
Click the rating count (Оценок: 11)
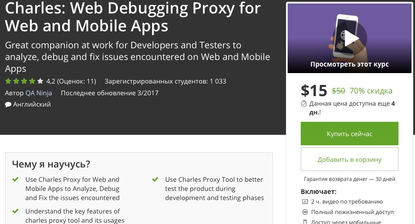click(x=76, y=81)
